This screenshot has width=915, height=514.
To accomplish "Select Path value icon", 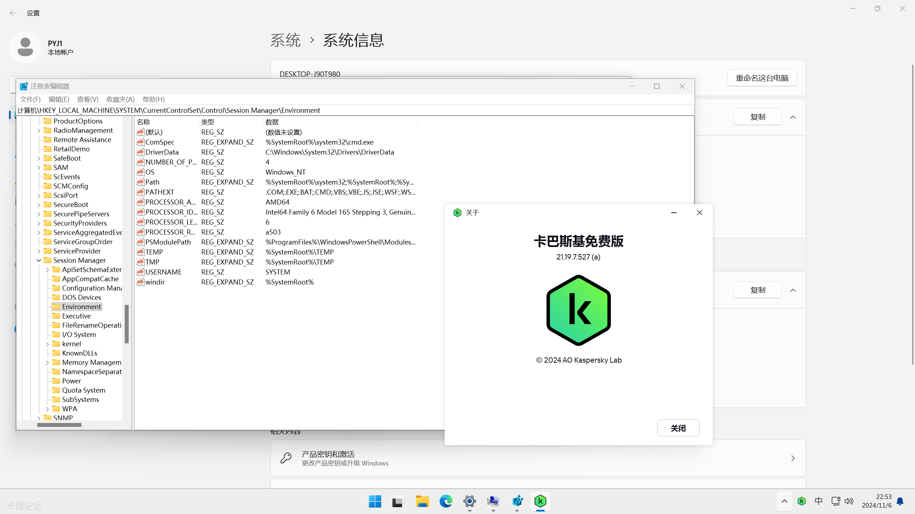I will pyautogui.click(x=140, y=182).
